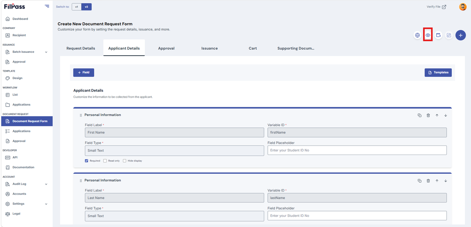Expand the Batch Issuance menu chevron
This screenshot has height=227, width=471.
tap(46, 52)
